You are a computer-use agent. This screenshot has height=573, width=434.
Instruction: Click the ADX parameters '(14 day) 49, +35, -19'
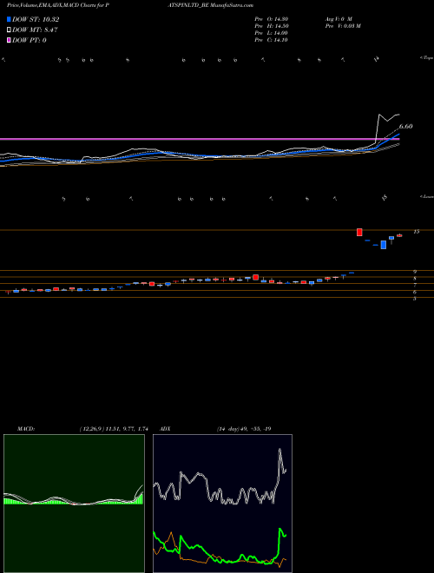coord(244,429)
